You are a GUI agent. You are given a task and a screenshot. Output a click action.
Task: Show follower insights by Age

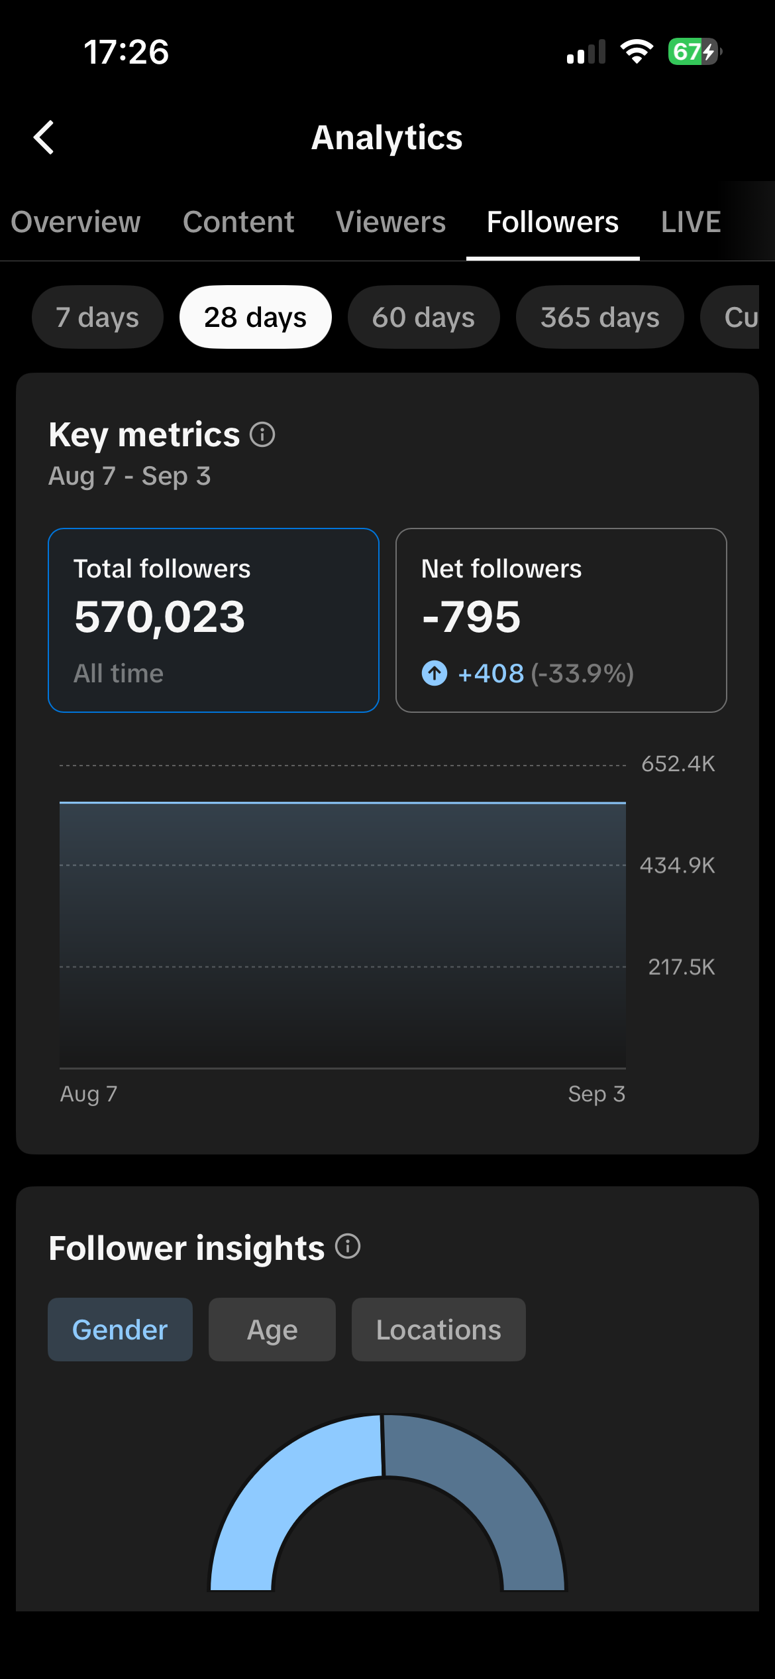pos(272,1330)
